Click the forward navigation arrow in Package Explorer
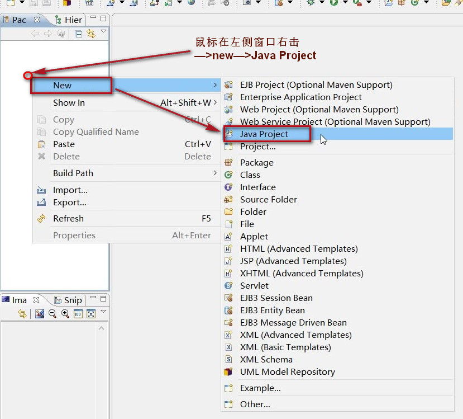 [x=47, y=33]
